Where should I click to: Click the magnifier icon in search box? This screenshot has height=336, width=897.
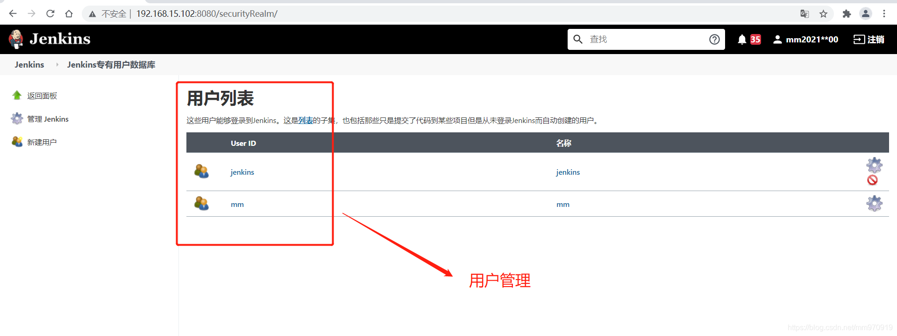click(x=578, y=39)
